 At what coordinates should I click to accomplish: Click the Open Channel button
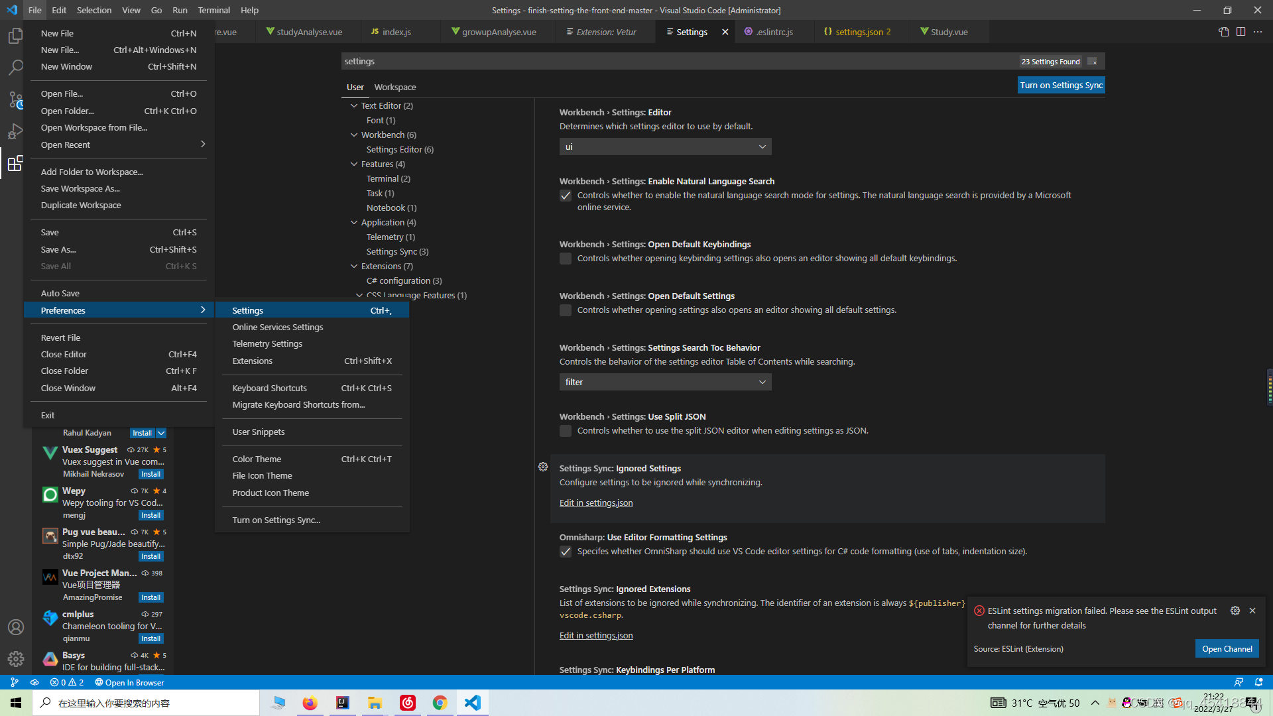[x=1227, y=648]
